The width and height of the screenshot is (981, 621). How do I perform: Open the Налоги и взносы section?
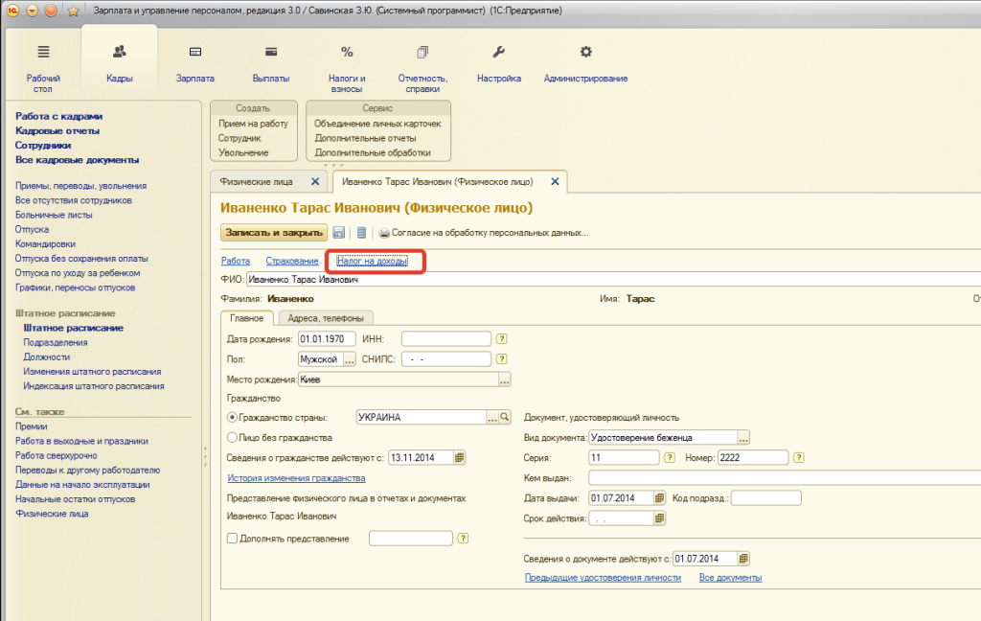347,68
